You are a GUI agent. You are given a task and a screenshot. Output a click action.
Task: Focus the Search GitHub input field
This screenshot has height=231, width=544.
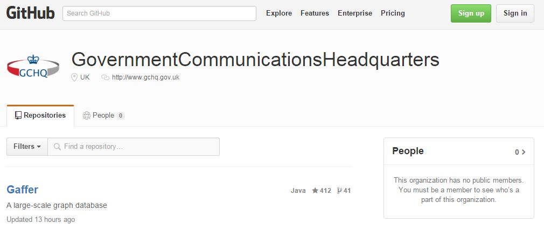[x=159, y=13]
